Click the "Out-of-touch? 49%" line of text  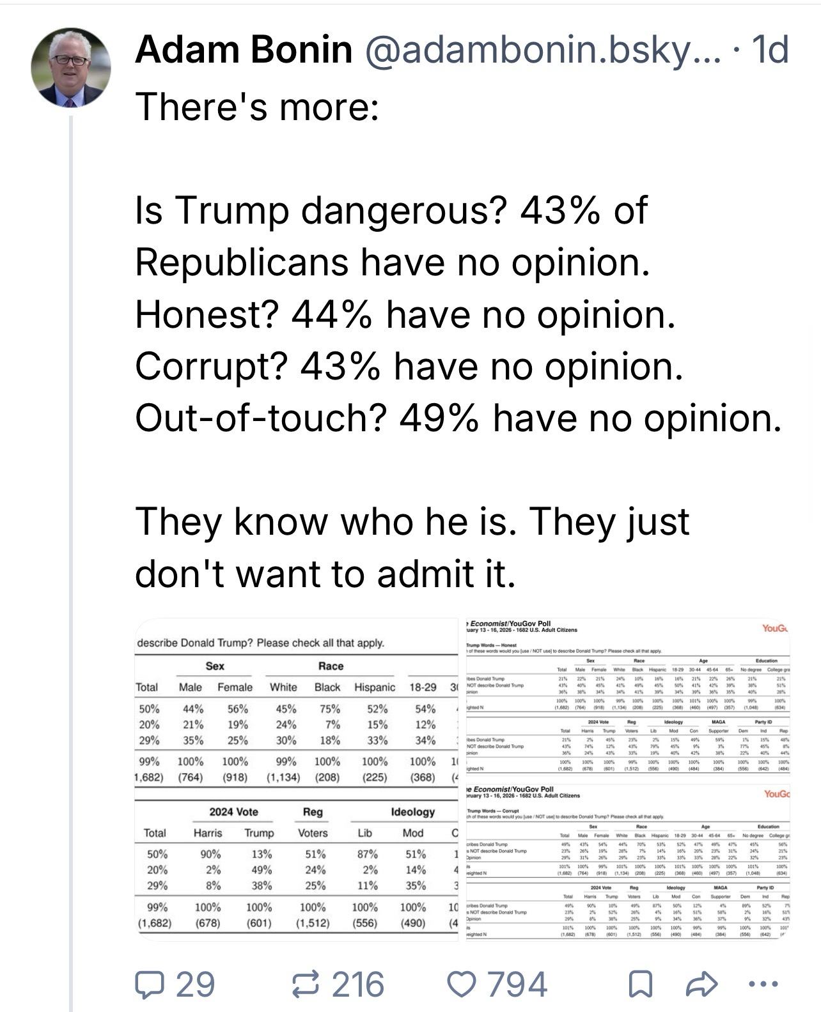pos(457,418)
